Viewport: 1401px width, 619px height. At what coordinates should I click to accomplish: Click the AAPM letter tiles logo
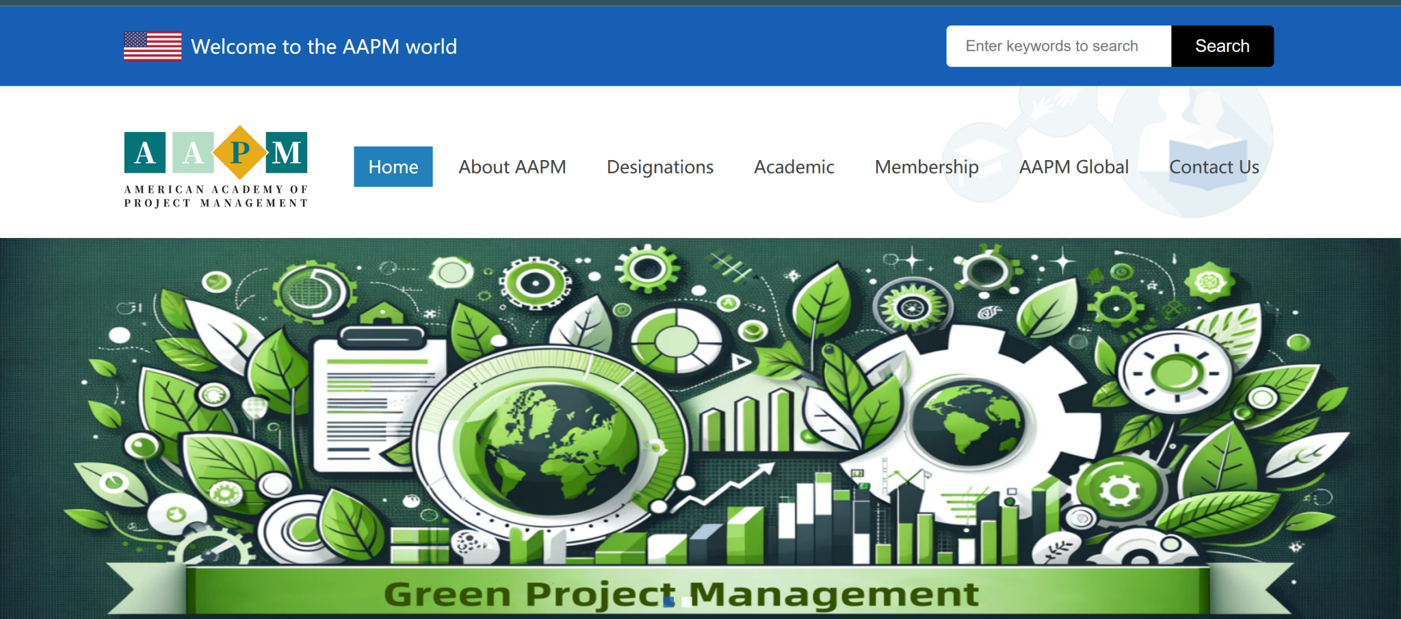[x=215, y=152]
